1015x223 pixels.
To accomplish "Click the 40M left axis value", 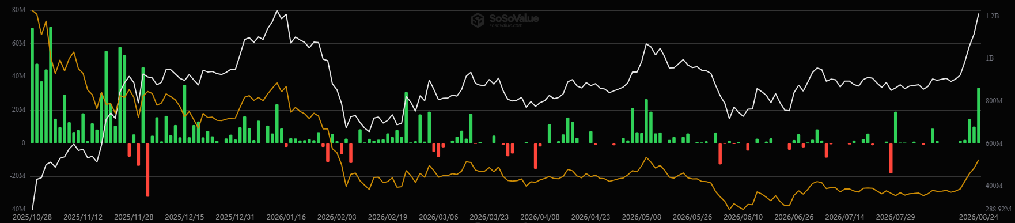I will point(18,77).
